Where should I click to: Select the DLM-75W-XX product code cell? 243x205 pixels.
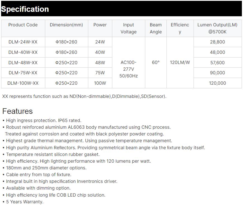tap(23, 73)
